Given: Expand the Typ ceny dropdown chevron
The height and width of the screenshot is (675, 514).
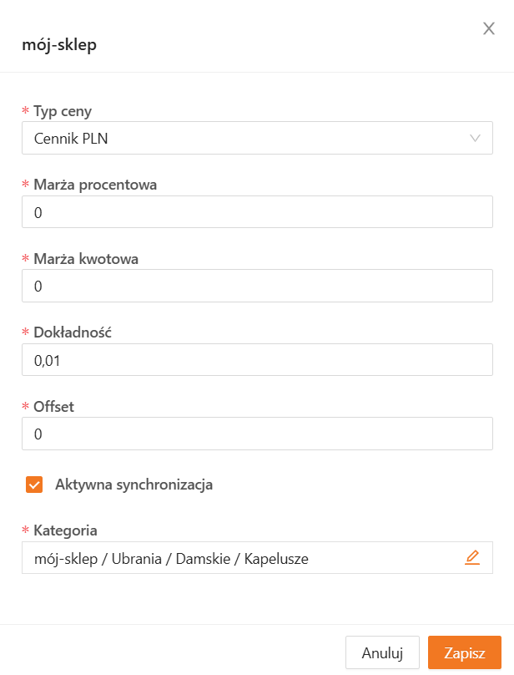Looking at the screenshot, I should click(476, 139).
